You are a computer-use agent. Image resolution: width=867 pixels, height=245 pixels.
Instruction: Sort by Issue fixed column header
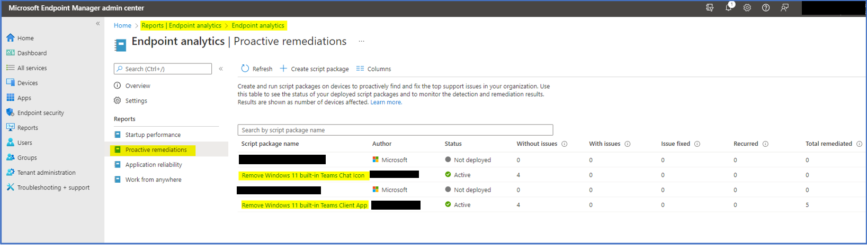coord(676,144)
